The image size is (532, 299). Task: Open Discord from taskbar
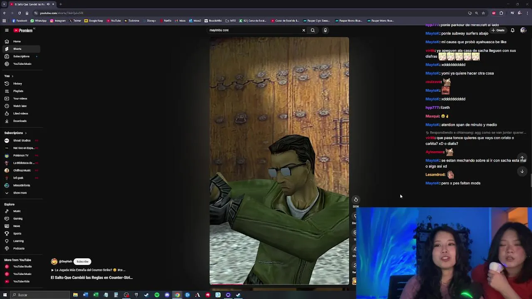(167, 295)
